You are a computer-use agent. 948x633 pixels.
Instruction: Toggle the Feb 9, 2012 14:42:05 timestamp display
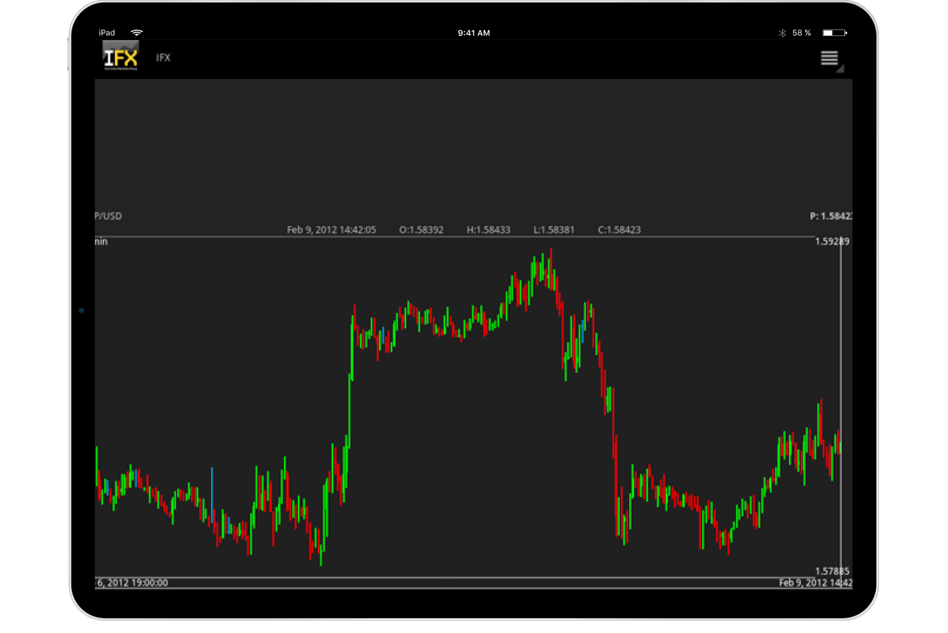coord(331,229)
